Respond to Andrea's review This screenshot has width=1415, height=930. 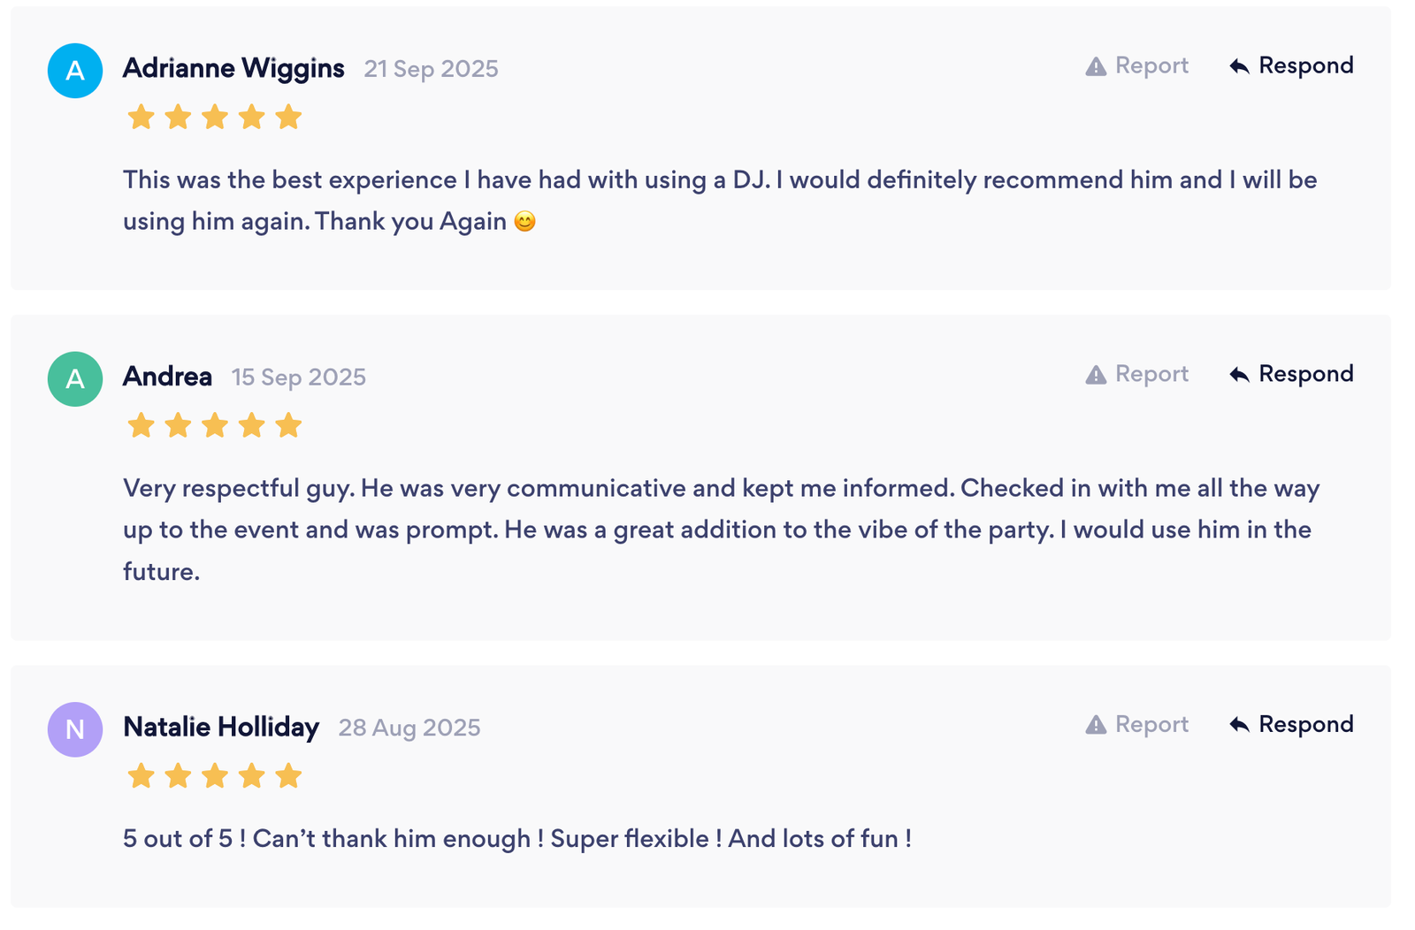coord(1305,375)
